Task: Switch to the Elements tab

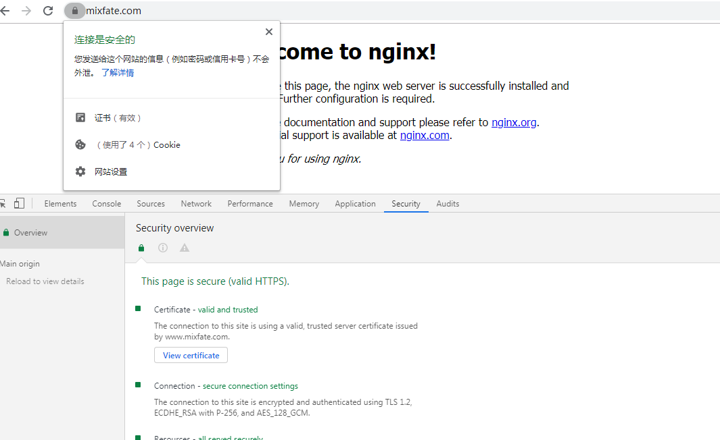Action: click(60, 204)
